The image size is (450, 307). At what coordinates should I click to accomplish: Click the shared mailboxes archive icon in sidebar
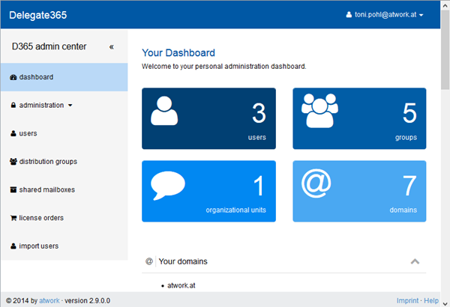13,190
